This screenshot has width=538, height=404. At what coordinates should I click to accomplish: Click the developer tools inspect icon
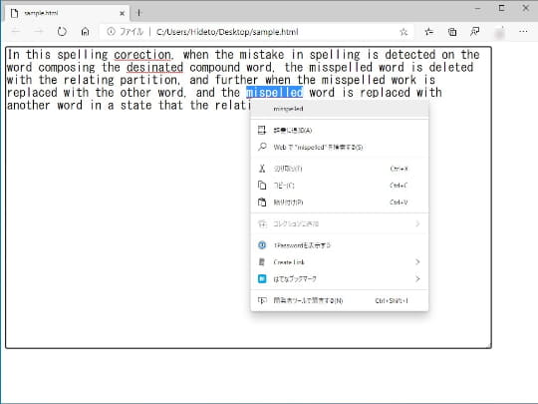[x=262, y=301]
